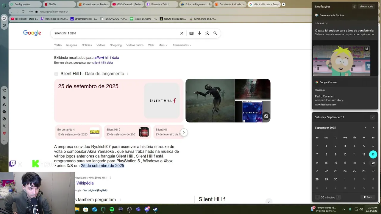Open Discord from the taskbar
Viewport: 381px width, 214px height.
[147, 209]
